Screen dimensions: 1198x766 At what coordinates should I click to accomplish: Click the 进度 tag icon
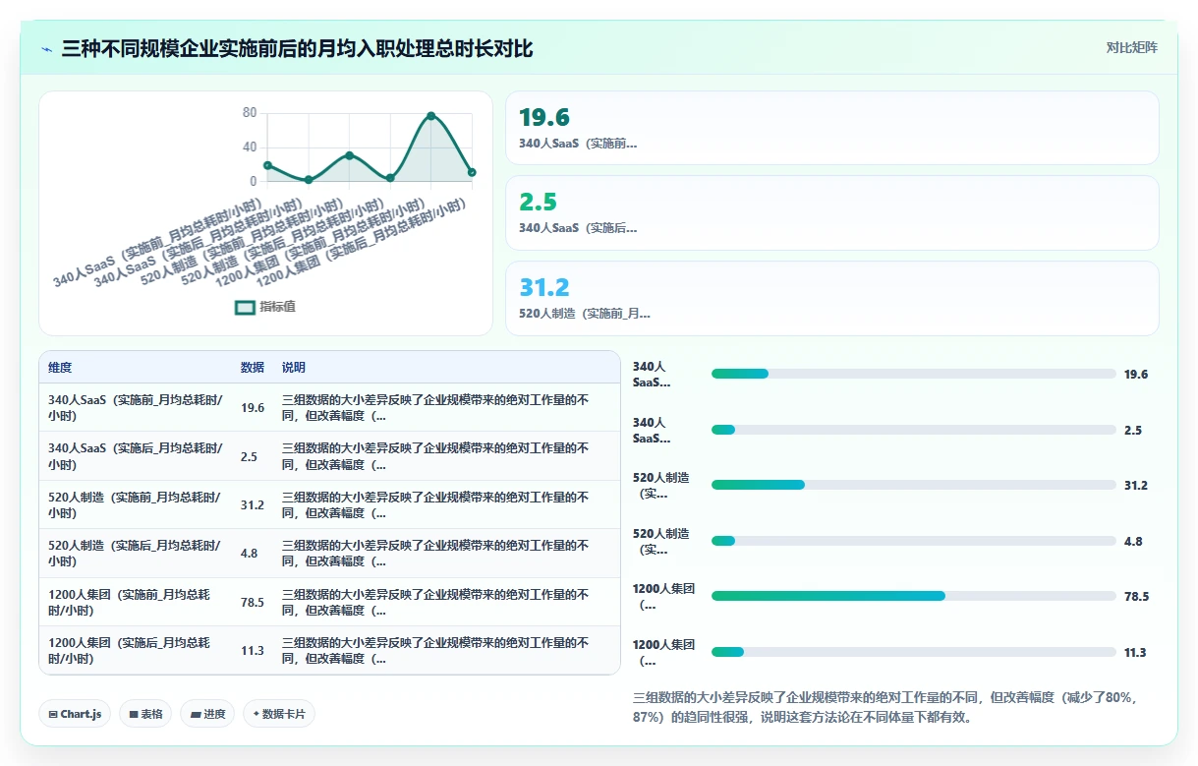click(x=196, y=714)
